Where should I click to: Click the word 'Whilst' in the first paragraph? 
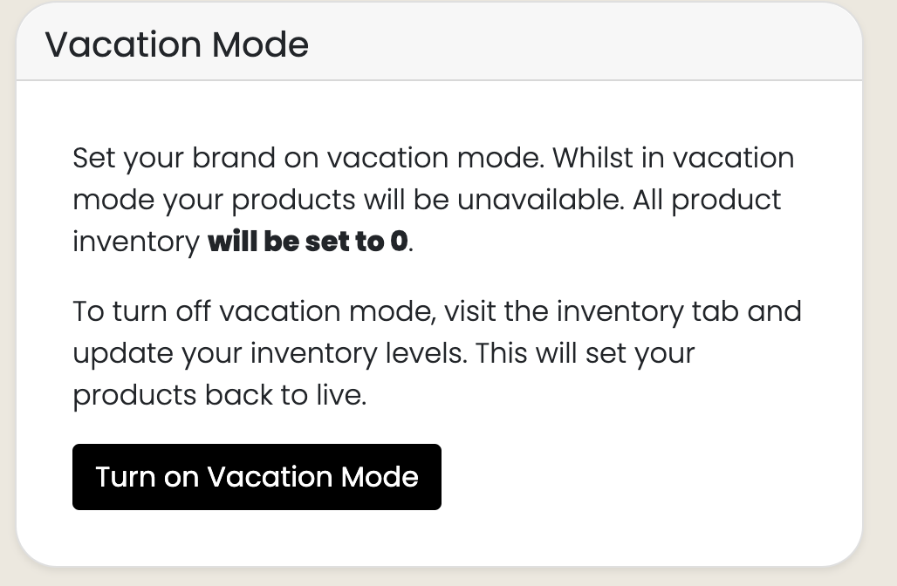(x=592, y=157)
